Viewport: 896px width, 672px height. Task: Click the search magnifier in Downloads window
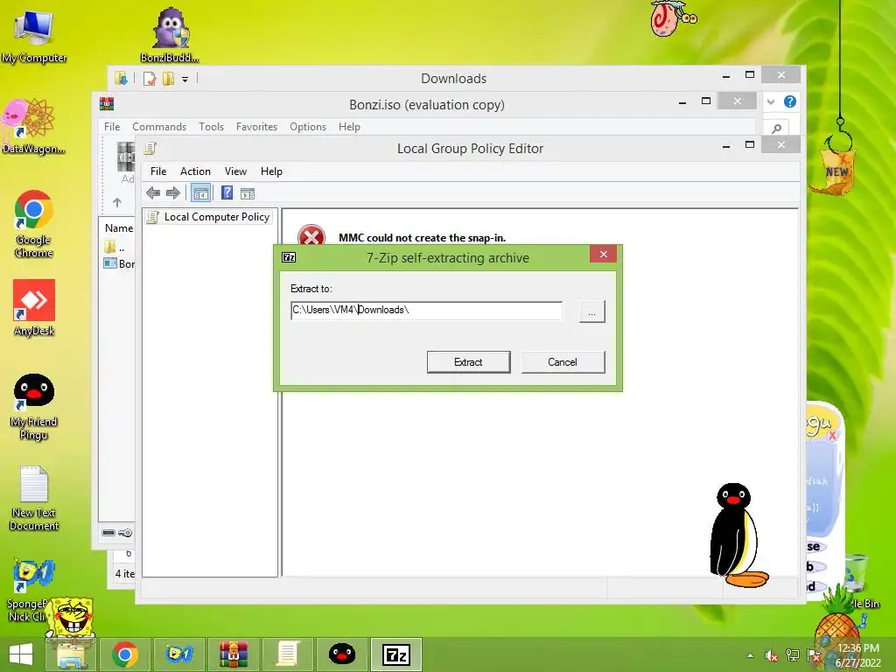[777, 129]
